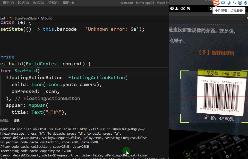The width and height of the screenshot is (248, 159).
Task: Click the N icon in phone status bar
Action: (x=189, y=8)
